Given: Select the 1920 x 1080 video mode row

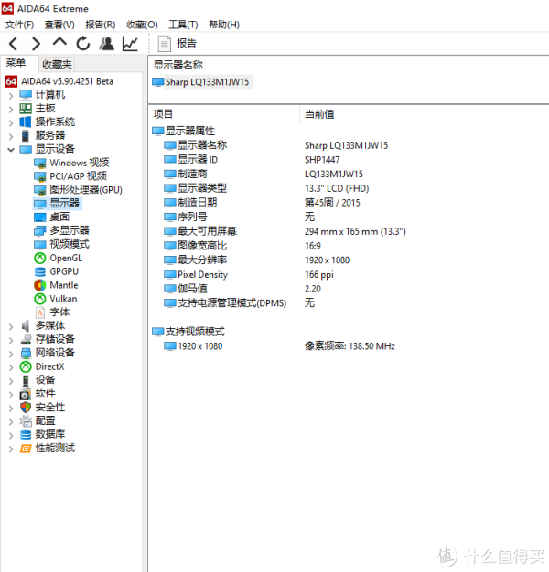Looking at the screenshot, I should (x=279, y=346).
